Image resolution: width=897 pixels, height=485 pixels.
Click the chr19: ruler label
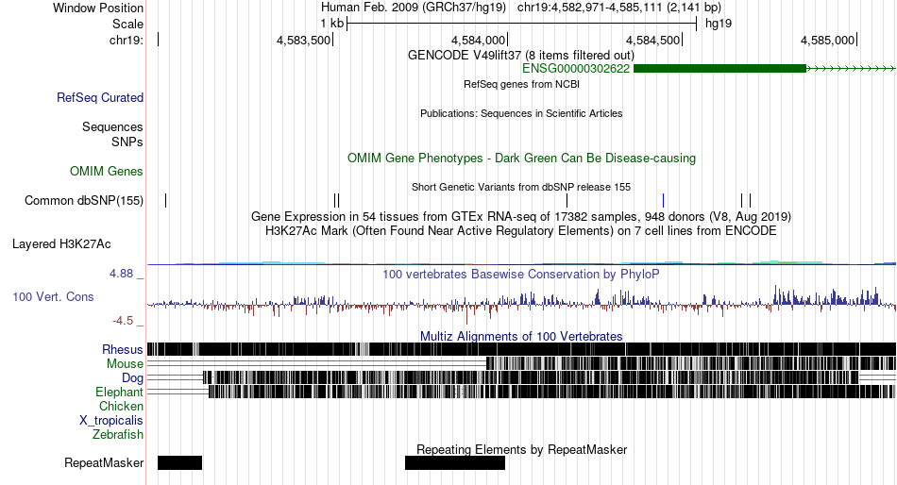coord(127,40)
